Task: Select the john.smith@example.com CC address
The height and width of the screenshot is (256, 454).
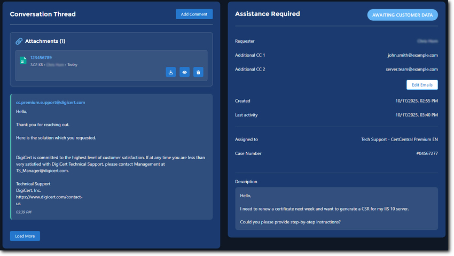Action: point(412,55)
